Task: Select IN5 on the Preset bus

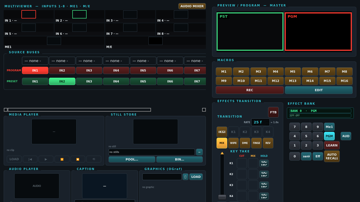Action: click(x=143, y=81)
